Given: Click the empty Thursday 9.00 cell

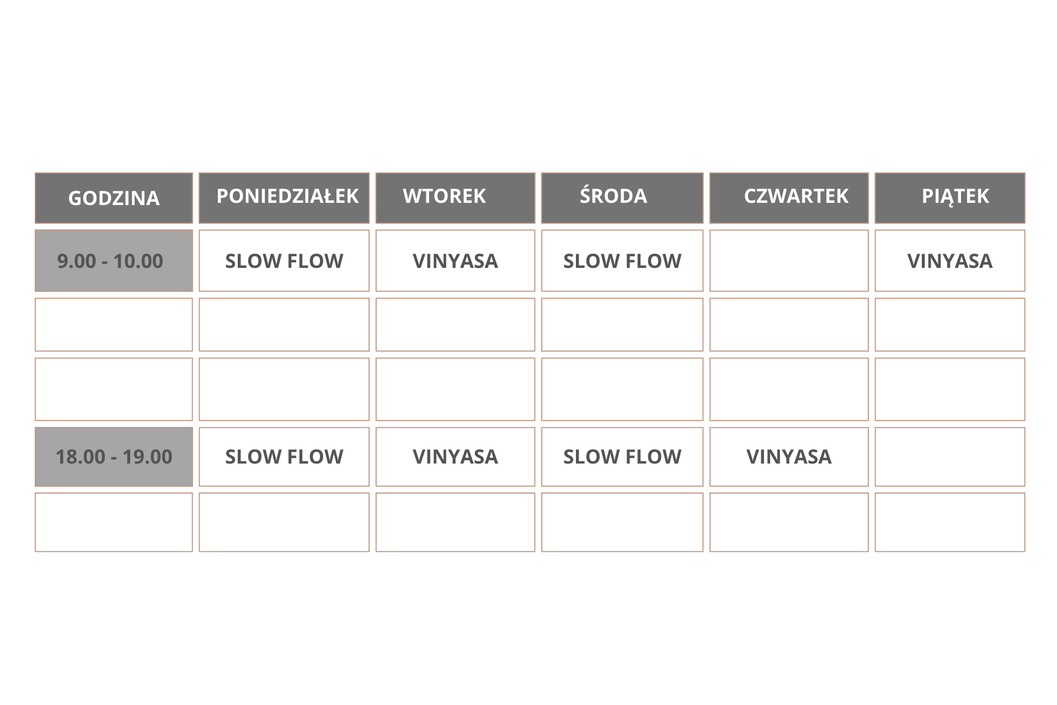Looking at the screenshot, I should pyautogui.click(x=789, y=260).
